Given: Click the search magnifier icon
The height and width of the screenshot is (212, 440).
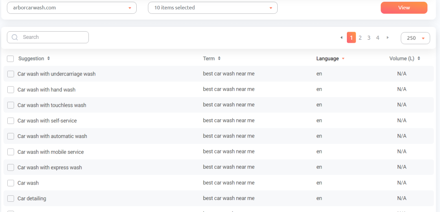Looking at the screenshot, I should pyautogui.click(x=15, y=37).
